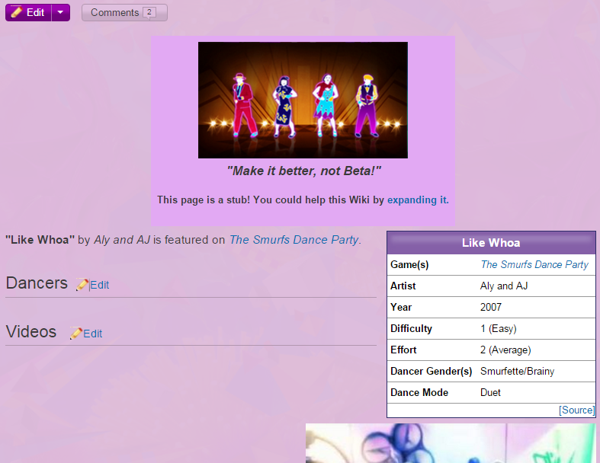Click the 'Like Whoa' infobox header

click(x=491, y=243)
